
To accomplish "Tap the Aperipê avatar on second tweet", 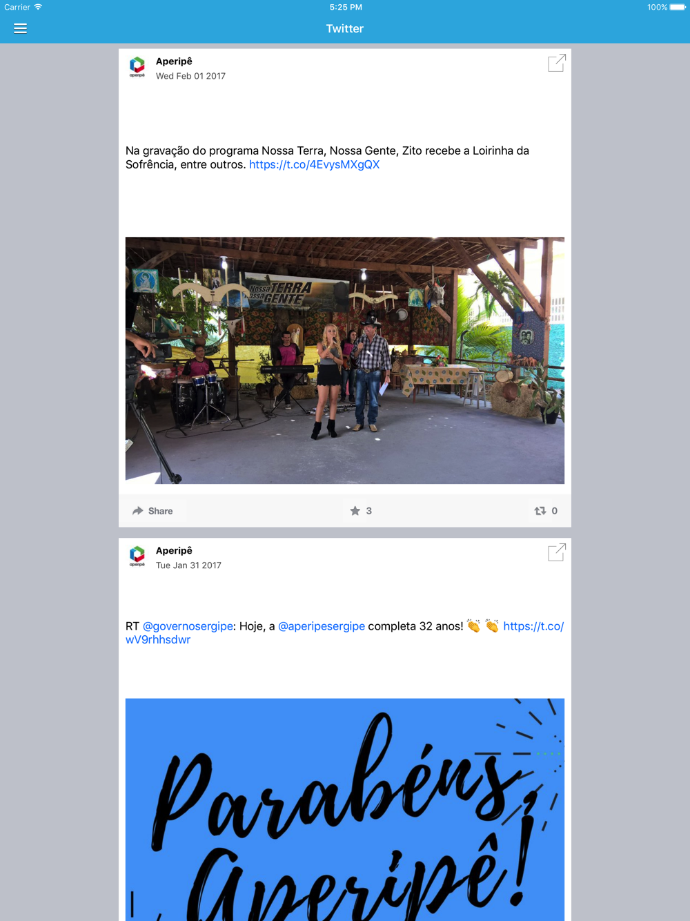I will (x=137, y=556).
